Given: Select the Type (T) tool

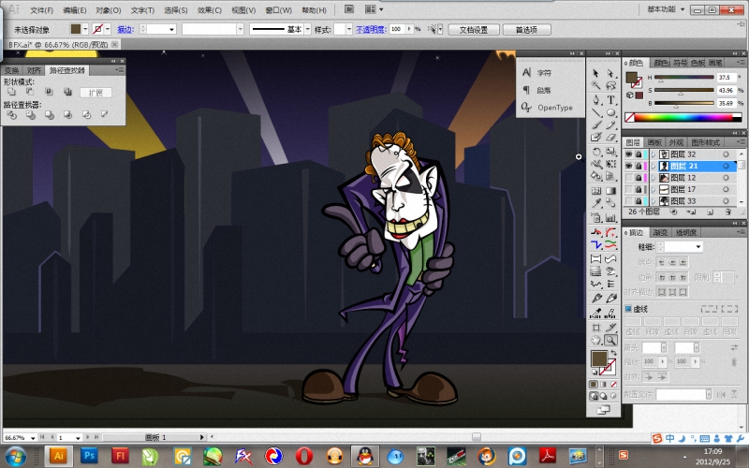Looking at the screenshot, I should click(x=610, y=100).
